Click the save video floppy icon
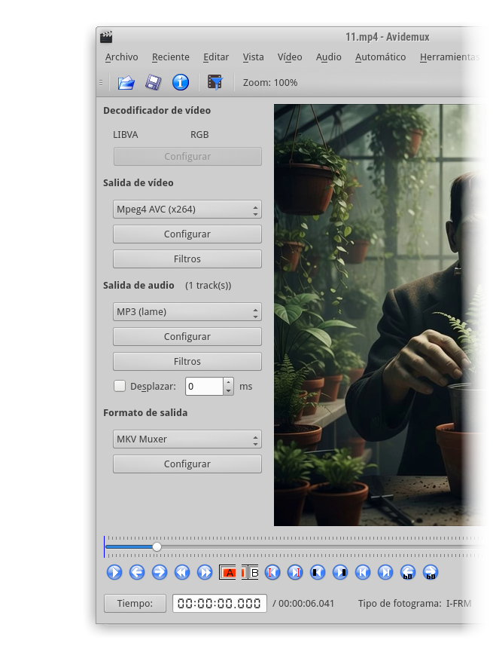 [153, 82]
